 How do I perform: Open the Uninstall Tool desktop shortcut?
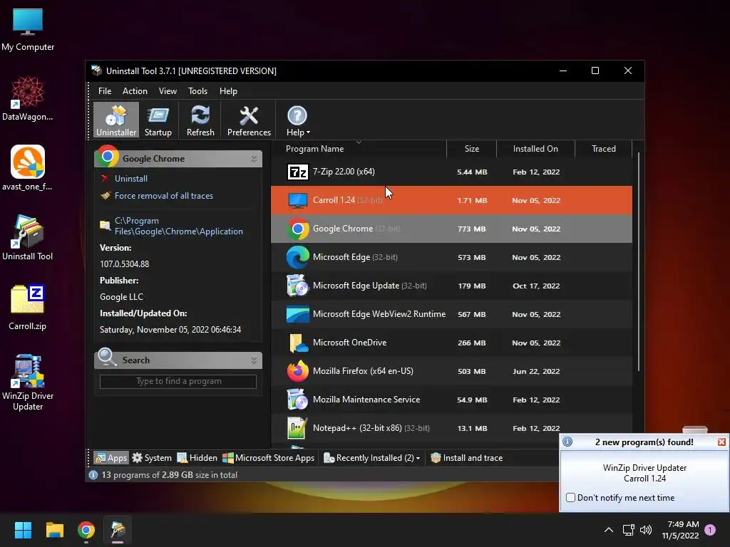pyautogui.click(x=28, y=238)
